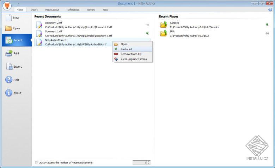Screen dimensions: 275x168
Task: Select the Document 1.rtf path text
Action: coord(79,36)
